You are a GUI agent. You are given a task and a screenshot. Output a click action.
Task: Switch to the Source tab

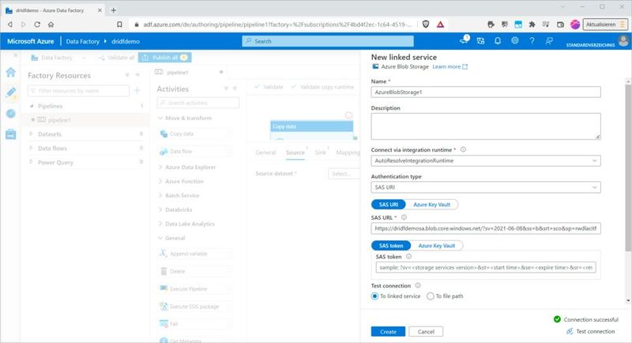tap(295, 153)
